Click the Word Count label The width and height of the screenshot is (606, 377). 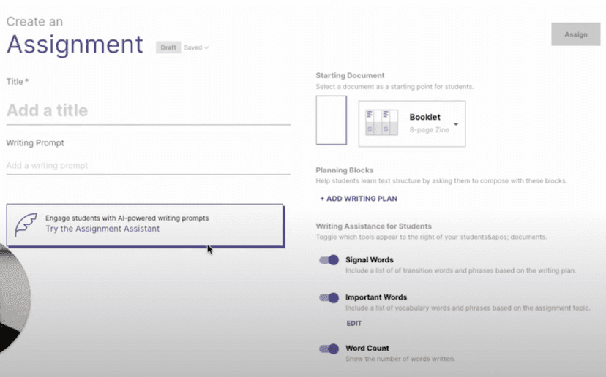(367, 349)
